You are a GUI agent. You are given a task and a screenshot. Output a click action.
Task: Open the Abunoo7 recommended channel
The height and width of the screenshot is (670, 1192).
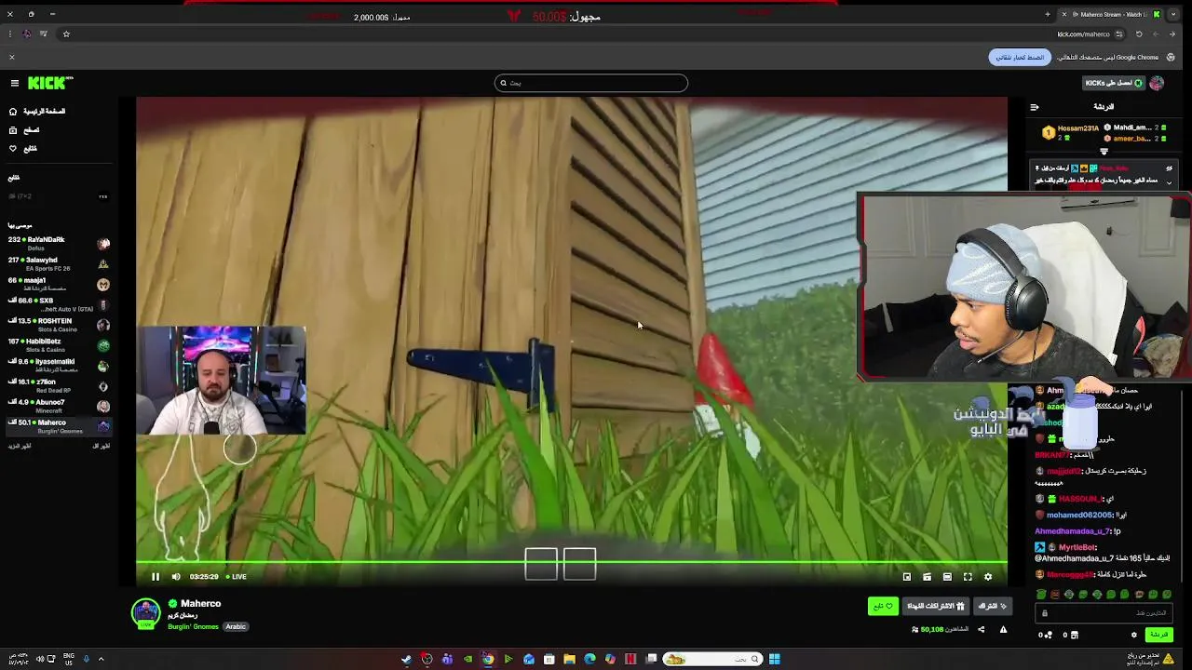tap(58, 406)
